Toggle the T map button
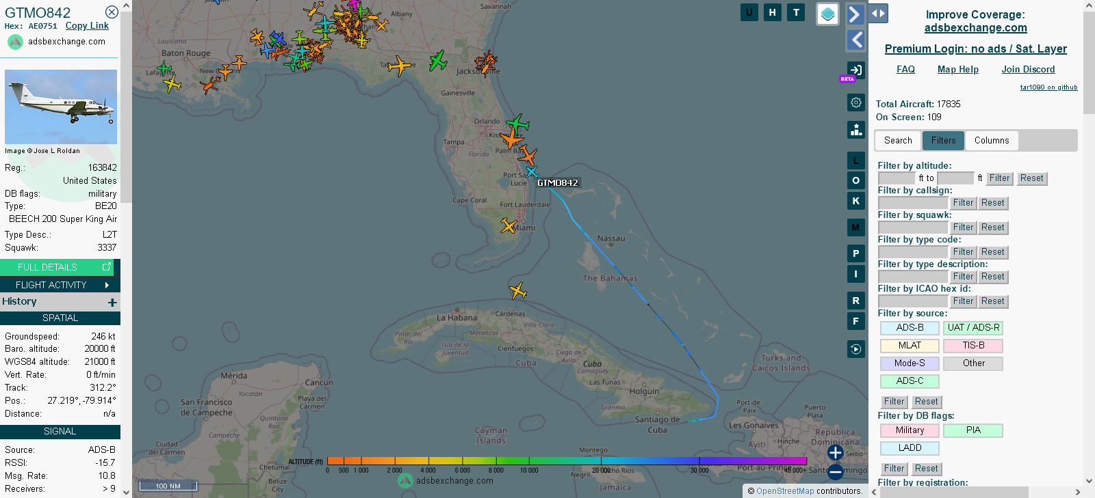Image resolution: width=1095 pixels, height=498 pixels. [796, 12]
